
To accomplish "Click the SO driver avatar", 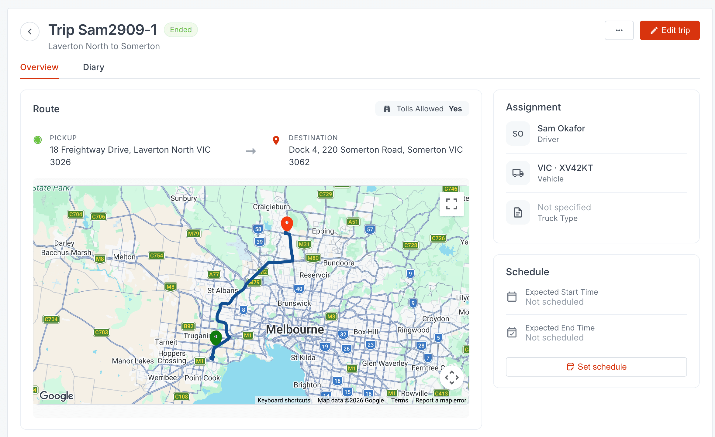I will [518, 134].
